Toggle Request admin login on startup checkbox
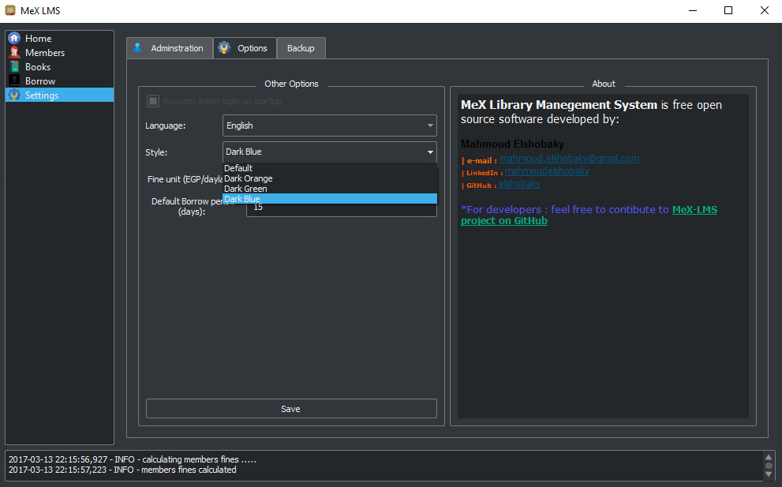 click(153, 101)
